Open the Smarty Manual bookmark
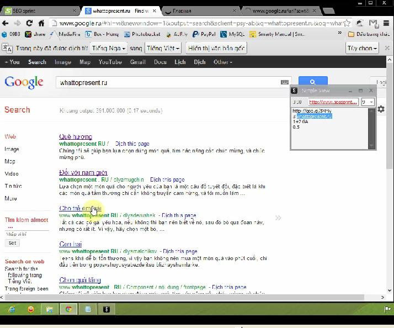Image resolution: width=394 pixels, height=328 pixels. tap(277, 34)
